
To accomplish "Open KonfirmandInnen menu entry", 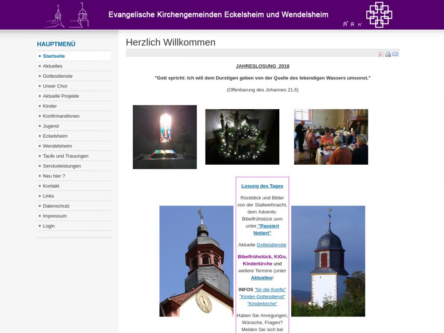I will tap(61, 116).
